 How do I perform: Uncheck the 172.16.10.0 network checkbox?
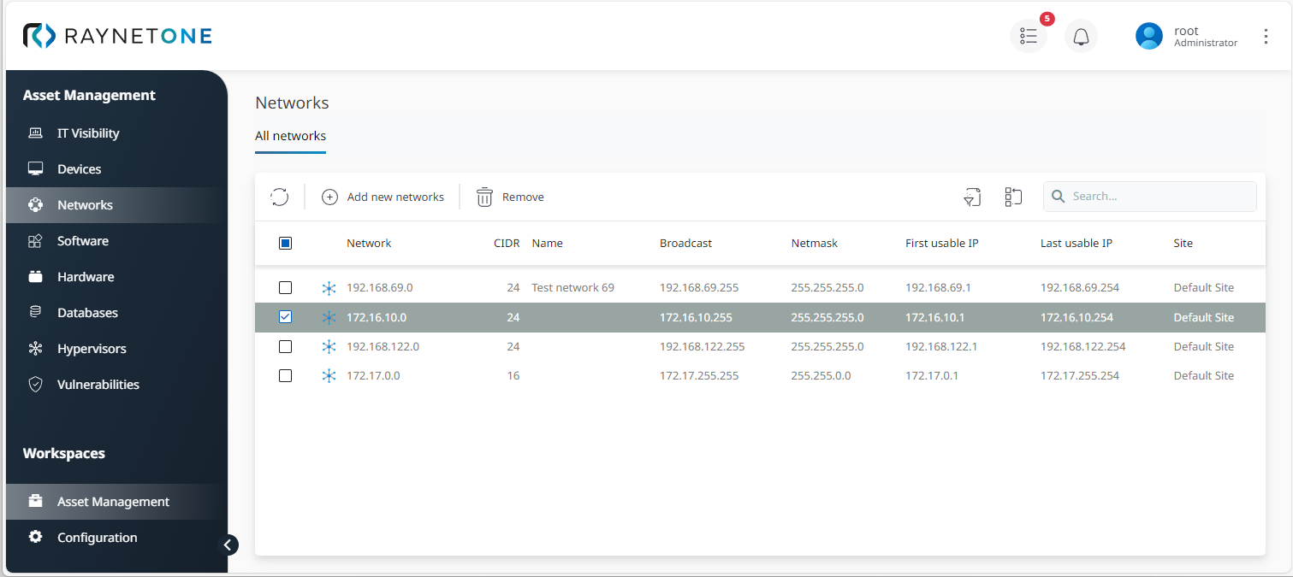(286, 317)
